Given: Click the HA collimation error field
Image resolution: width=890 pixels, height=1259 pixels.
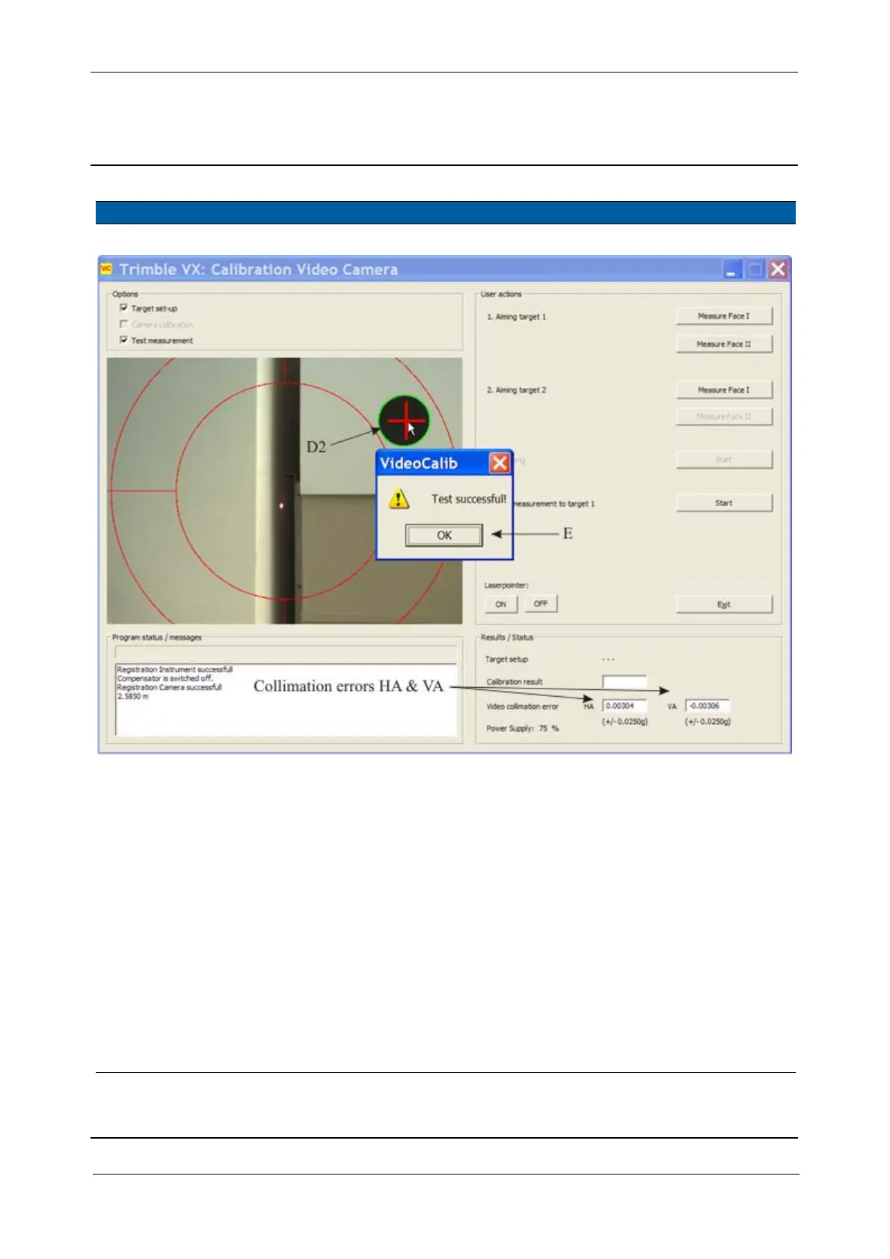Looking at the screenshot, I should (x=624, y=706).
